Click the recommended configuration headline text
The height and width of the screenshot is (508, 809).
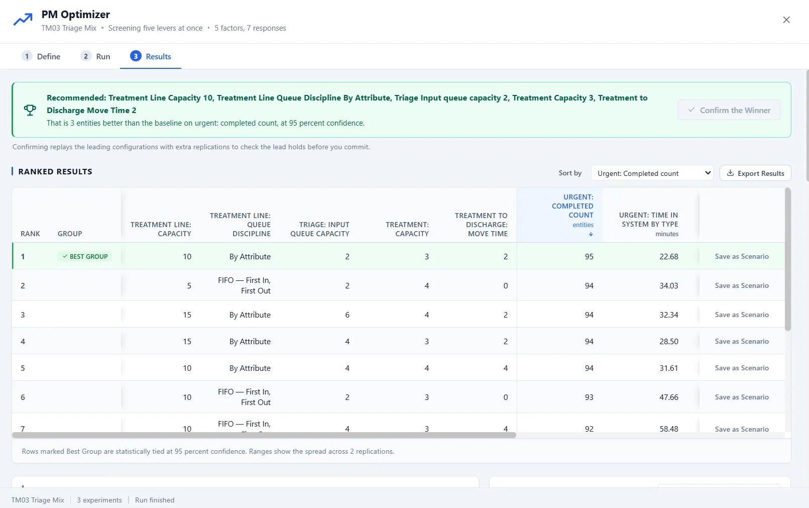[x=347, y=104]
